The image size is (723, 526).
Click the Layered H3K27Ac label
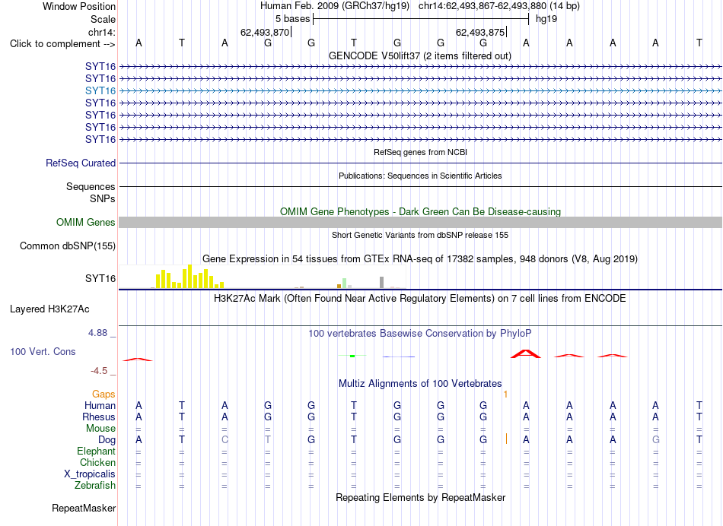click(x=49, y=309)
